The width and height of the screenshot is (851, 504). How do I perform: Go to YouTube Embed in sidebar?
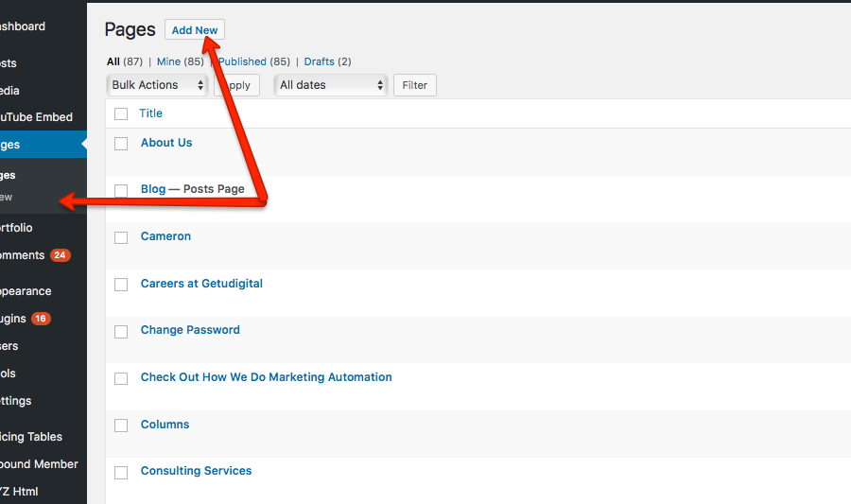36,117
